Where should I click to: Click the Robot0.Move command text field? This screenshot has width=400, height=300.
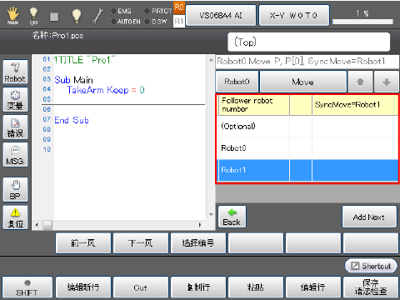(x=307, y=62)
